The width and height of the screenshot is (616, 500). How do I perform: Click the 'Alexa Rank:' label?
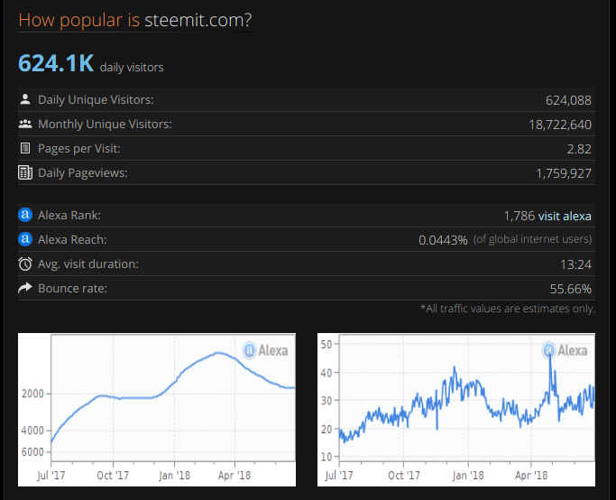click(x=69, y=216)
